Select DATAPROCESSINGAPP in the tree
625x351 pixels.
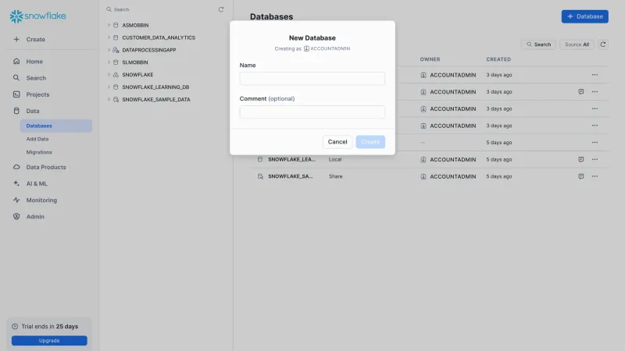[149, 50]
